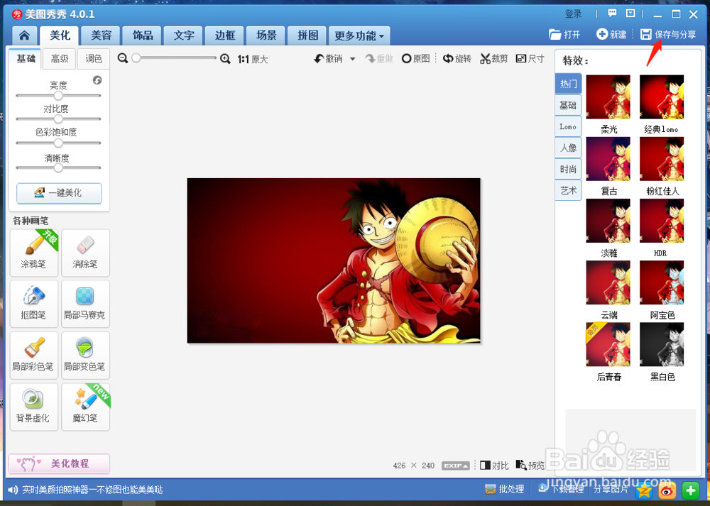Switch to the 文字 tab

point(184,35)
